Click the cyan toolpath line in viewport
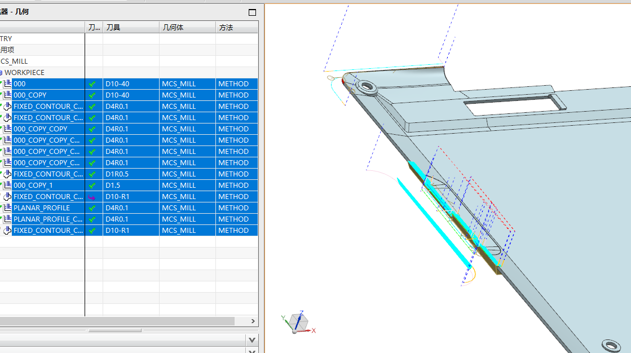Viewport: 631px width, 353px height. pyautogui.click(x=434, y=223)
